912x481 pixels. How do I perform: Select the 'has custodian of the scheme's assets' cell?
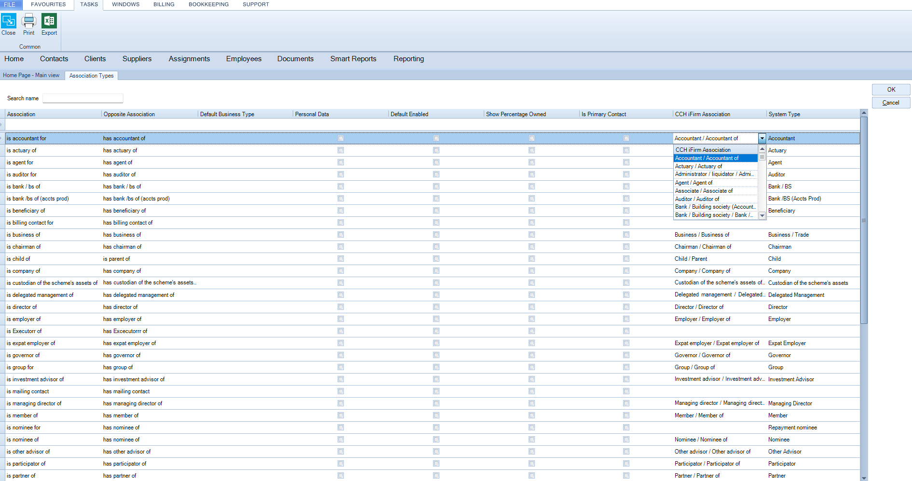click(150, 283)
